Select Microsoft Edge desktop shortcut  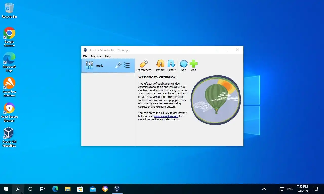point(9,62)
